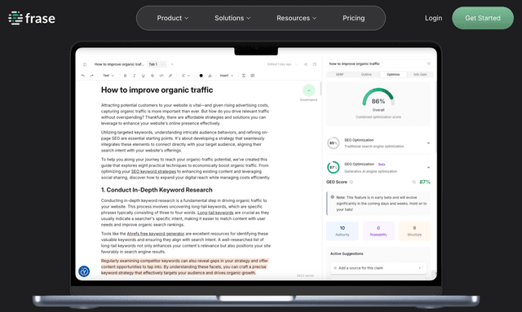Expand the 'Add a source for this claim' suggestion

pyautogui.click(x=378, y=268)
